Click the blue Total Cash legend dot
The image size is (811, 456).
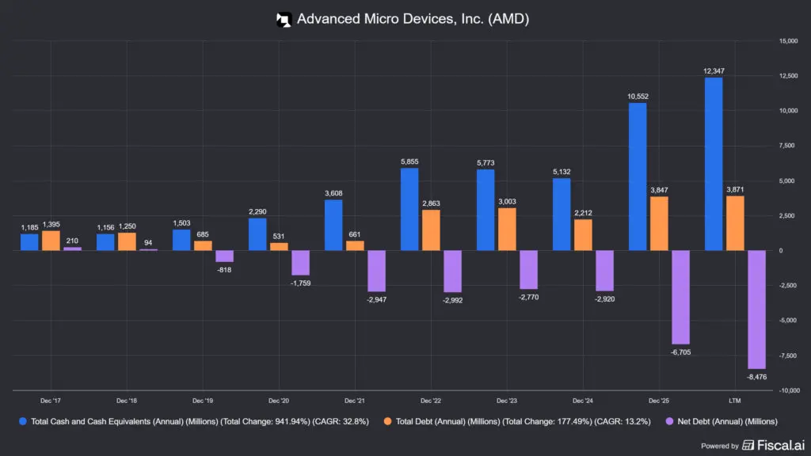[23, 421]
